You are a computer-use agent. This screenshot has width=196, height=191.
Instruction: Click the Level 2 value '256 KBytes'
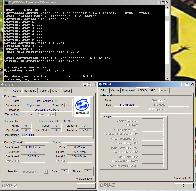tap(79, 156)
